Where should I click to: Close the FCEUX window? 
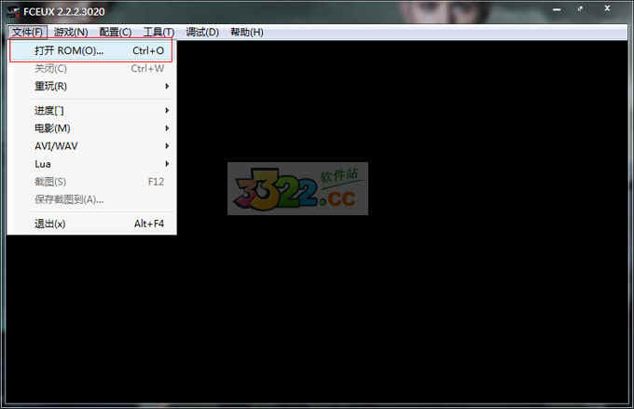point(607,8)
